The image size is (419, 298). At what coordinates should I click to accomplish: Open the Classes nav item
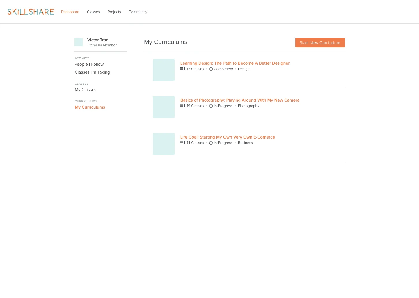[93, 12]
